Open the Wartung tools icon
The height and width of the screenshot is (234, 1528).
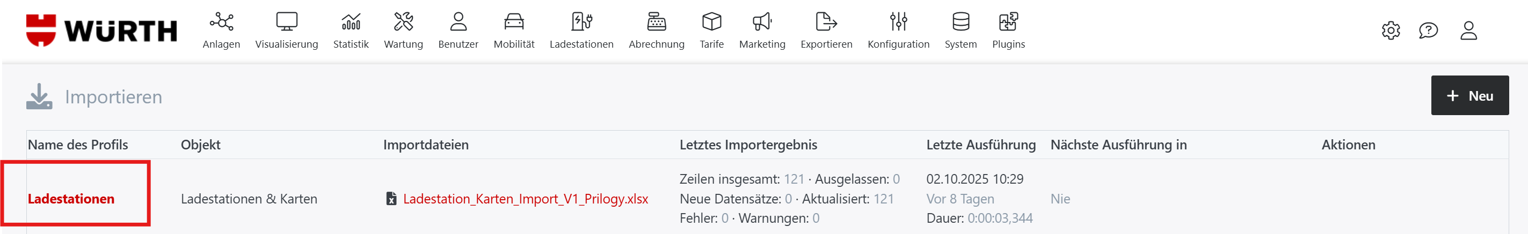[x=403, y=22]
